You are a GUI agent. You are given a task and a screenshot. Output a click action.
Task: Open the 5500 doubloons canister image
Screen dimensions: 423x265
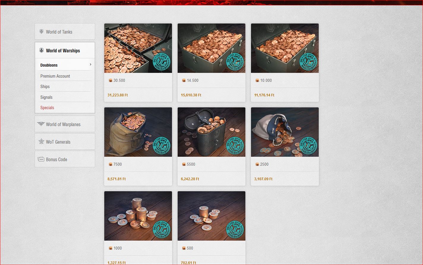(211, 132)
